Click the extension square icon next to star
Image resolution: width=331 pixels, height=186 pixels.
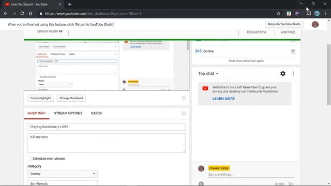click(x=289, y=13)
